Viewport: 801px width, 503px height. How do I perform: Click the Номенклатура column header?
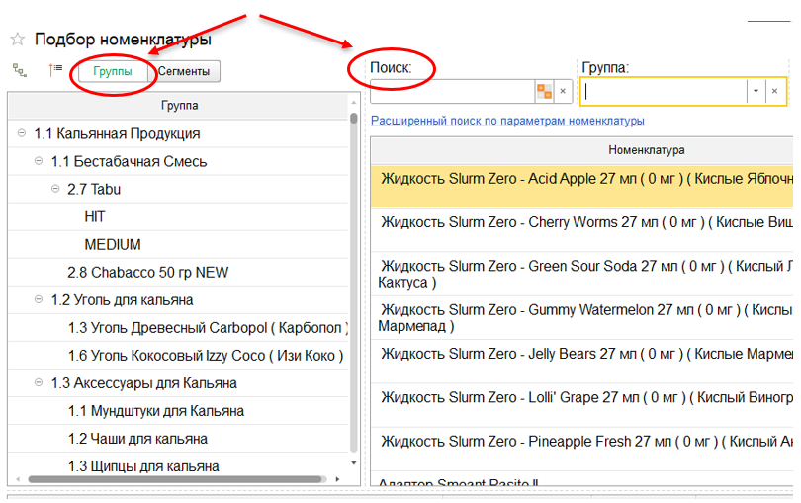tap(583, 149)
